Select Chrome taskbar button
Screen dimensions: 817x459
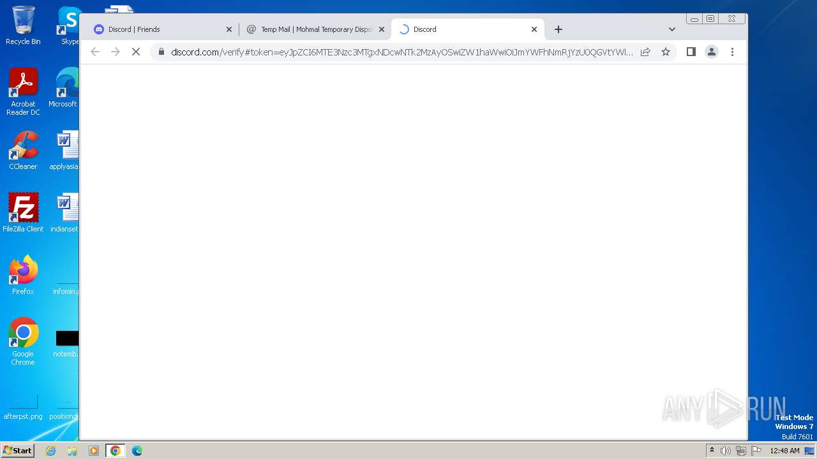click(x=116, y=451)
